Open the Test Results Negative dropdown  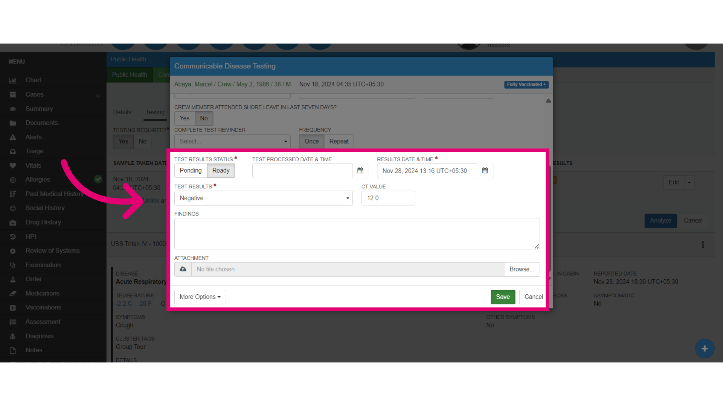(x=263, y=198)
